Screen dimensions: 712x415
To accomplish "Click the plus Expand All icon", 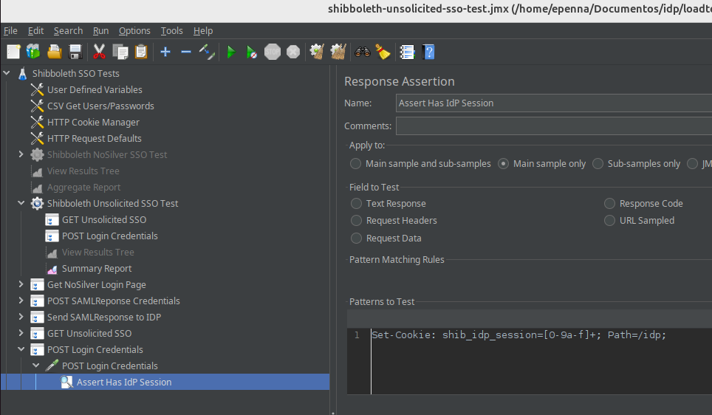I will tap(165, 52).
